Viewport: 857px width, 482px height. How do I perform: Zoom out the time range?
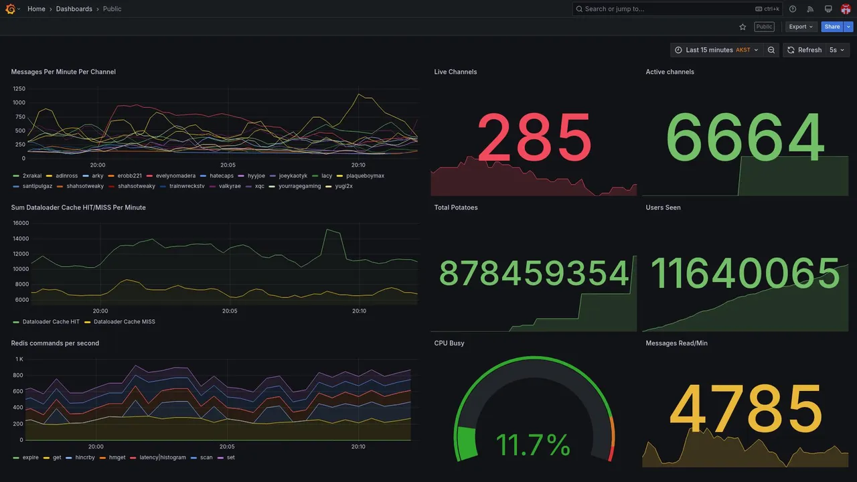(771, 50)
